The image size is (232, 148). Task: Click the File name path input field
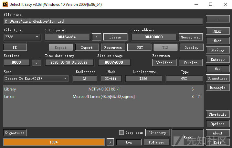(103, 21)
